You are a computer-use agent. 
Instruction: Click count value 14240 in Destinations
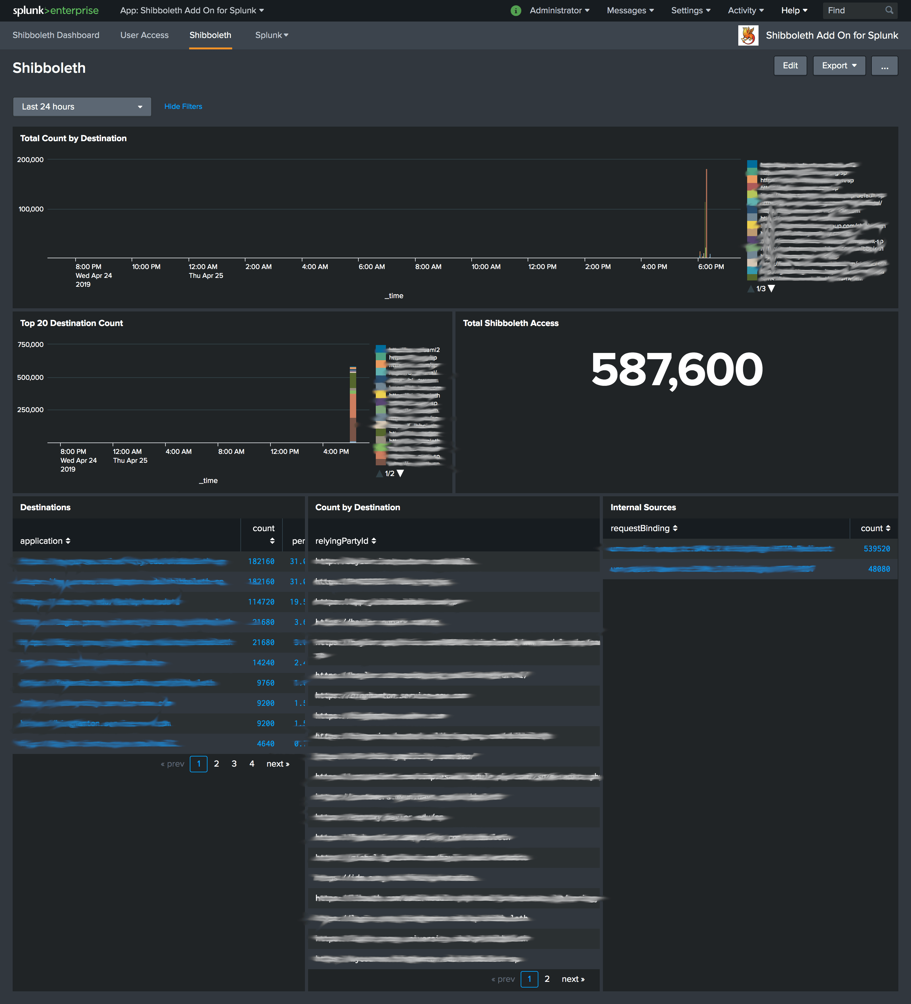(x=263, y=662)
